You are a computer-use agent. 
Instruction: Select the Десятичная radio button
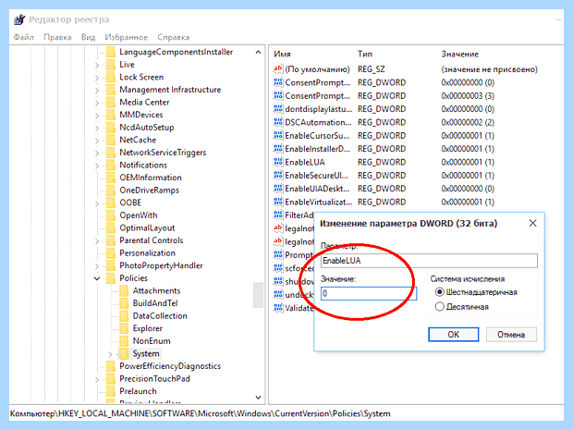click(x=440, y=306)
